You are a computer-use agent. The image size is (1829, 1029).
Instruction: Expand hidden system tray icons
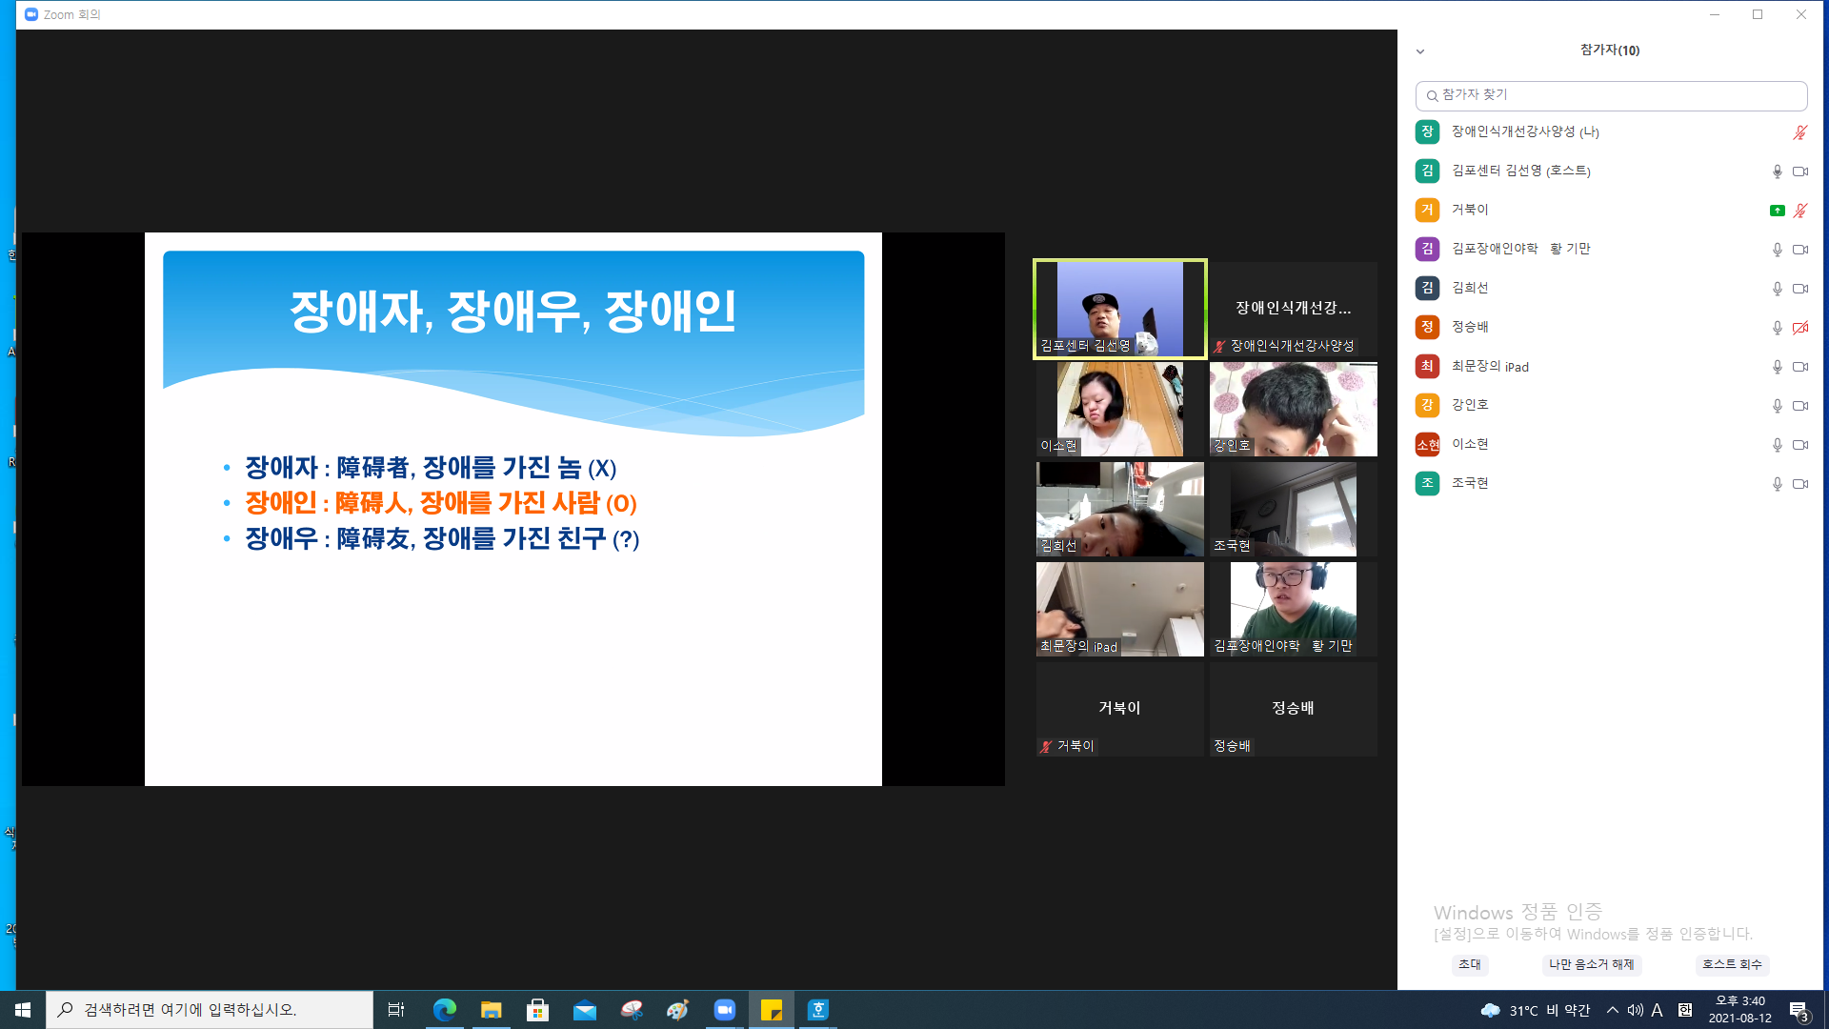(1612, 1010)
